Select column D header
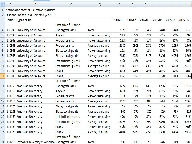This screenshot has width=192, height=144. point(100,5)
